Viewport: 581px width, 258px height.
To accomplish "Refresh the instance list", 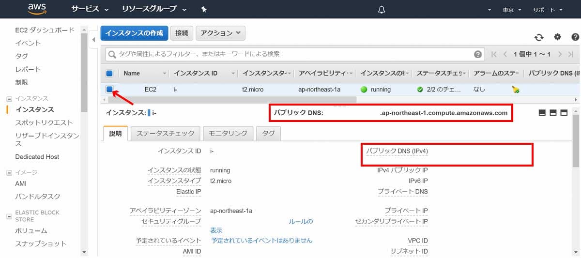I will (539, 37).
